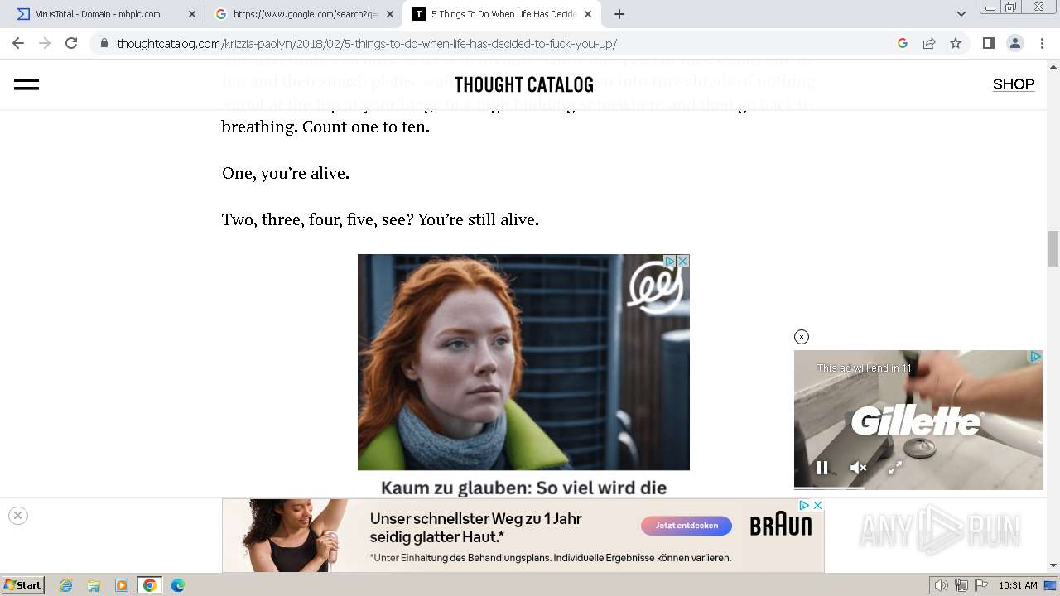Click the 10:31 AM clock
This screenshot has width=1060, height=596.
point(1018,585)
